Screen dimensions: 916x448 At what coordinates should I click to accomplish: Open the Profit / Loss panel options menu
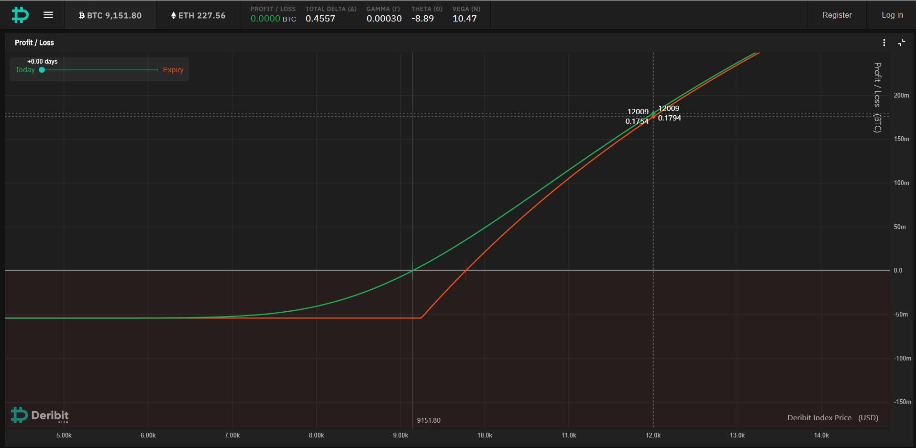884,43
